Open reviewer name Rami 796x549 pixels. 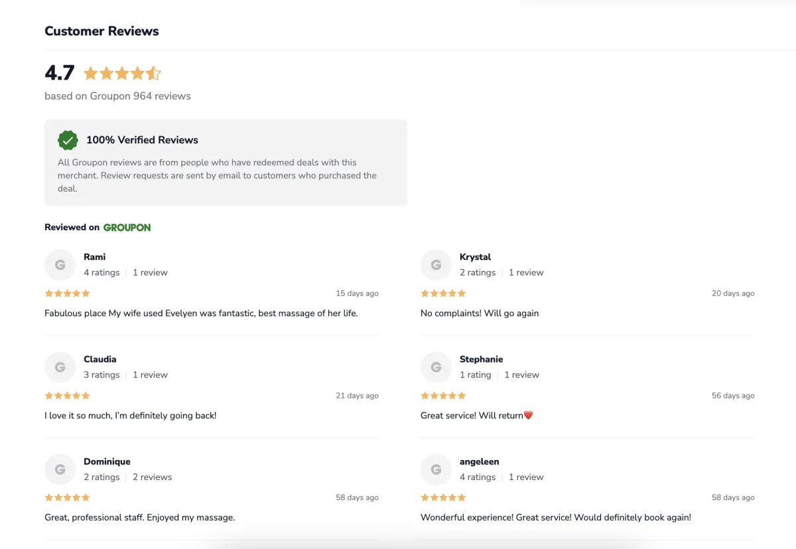94,257
